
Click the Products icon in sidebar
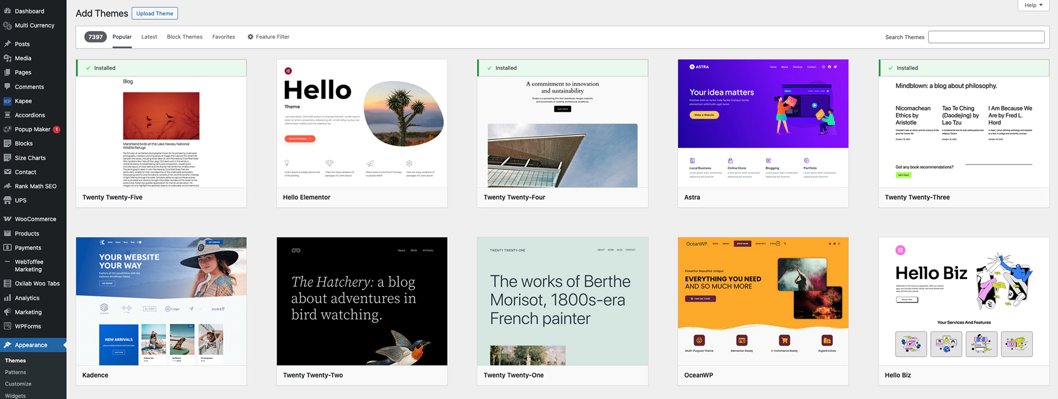[7, 234]
